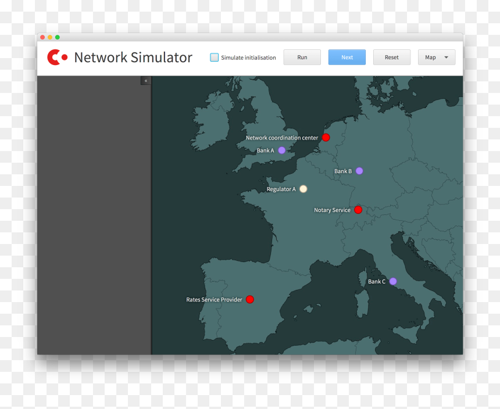Click the "Bank C" label
Screen dimensions: 500x409
coord(377,282)
